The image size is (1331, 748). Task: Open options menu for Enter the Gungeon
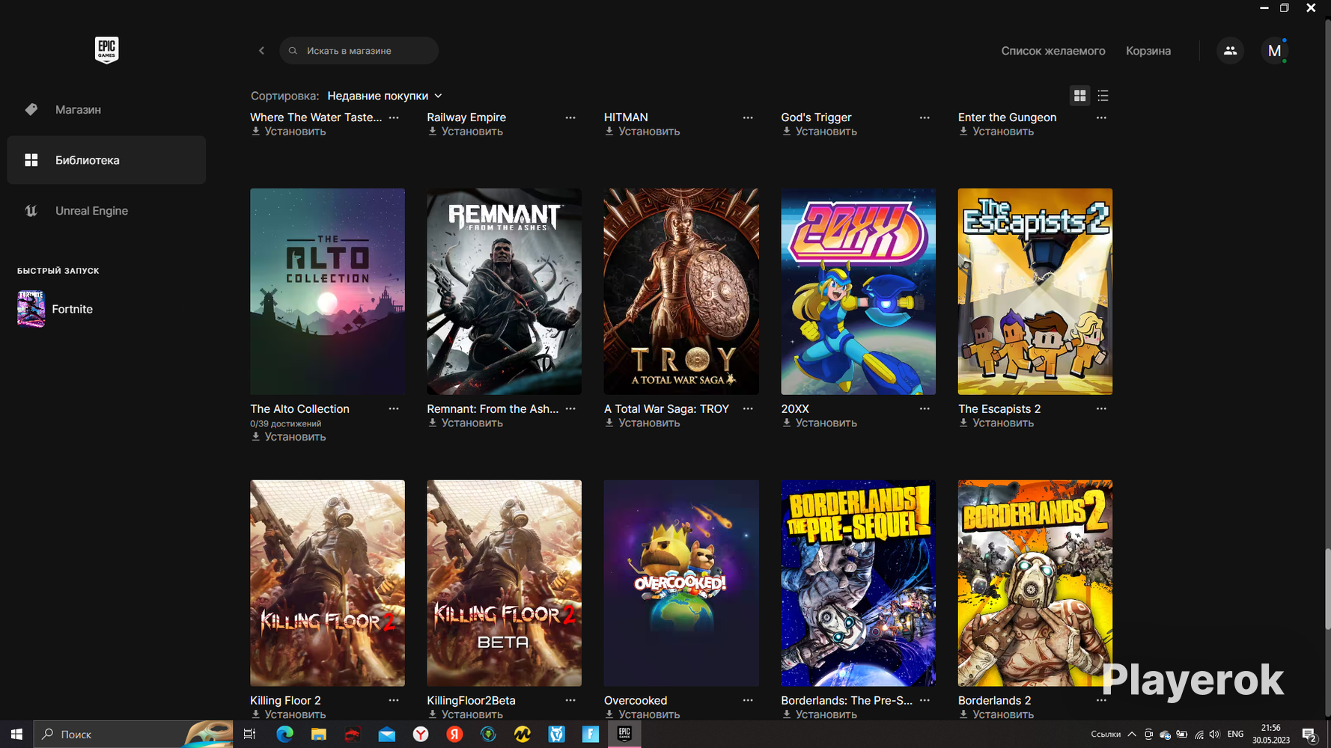1101,117
